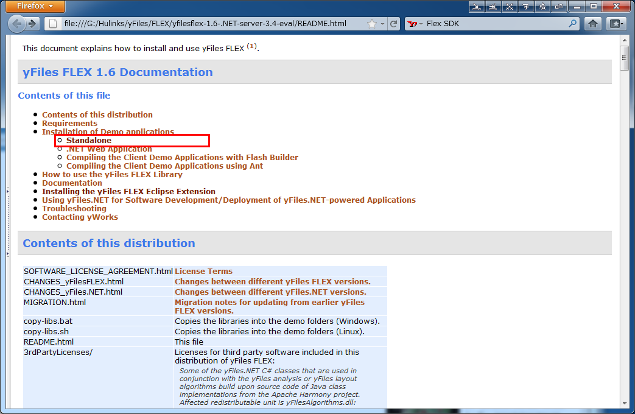Go to How to use the yFiles FLEX Library

click(112, 174)
